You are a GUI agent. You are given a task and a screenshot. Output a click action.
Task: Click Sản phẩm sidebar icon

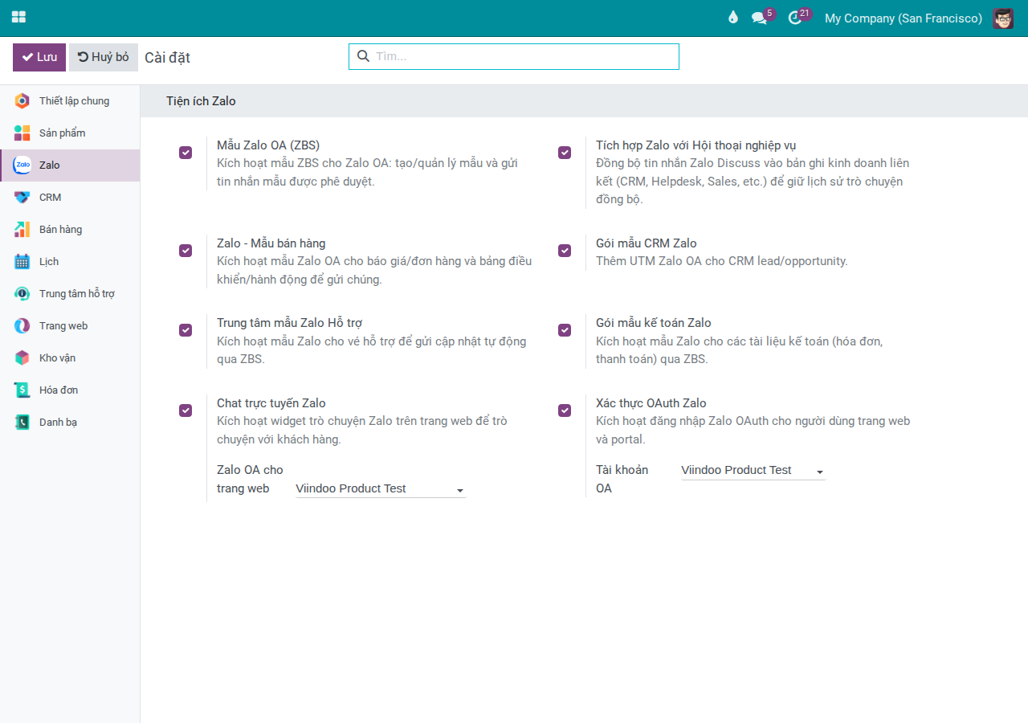pyautogui.click(x=22, y=133)
